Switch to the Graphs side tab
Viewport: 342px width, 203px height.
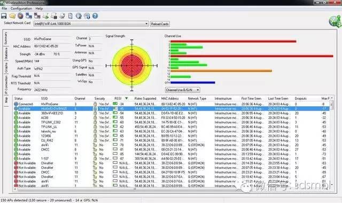point(6,68)
